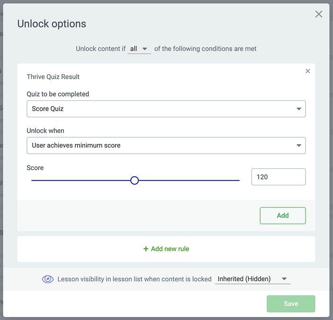The image size is (333, 320).
Task: Click the Score field showing 120
Action: pyautogui.click(x=279, y=177)
